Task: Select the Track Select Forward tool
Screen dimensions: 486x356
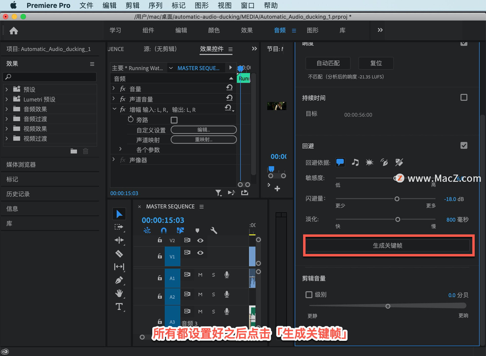Action: point(119,227)
